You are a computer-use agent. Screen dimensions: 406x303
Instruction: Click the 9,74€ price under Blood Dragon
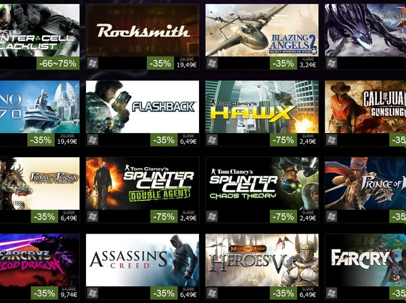point(68,295)
